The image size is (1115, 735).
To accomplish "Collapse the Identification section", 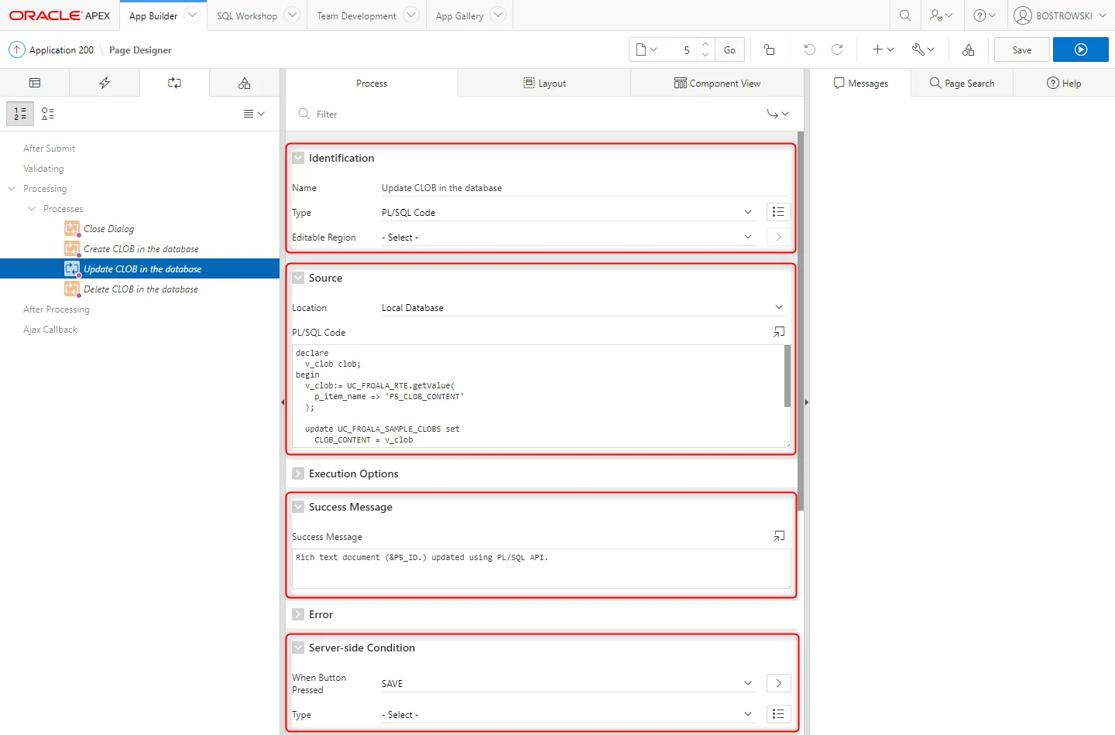I will point(298,158).
